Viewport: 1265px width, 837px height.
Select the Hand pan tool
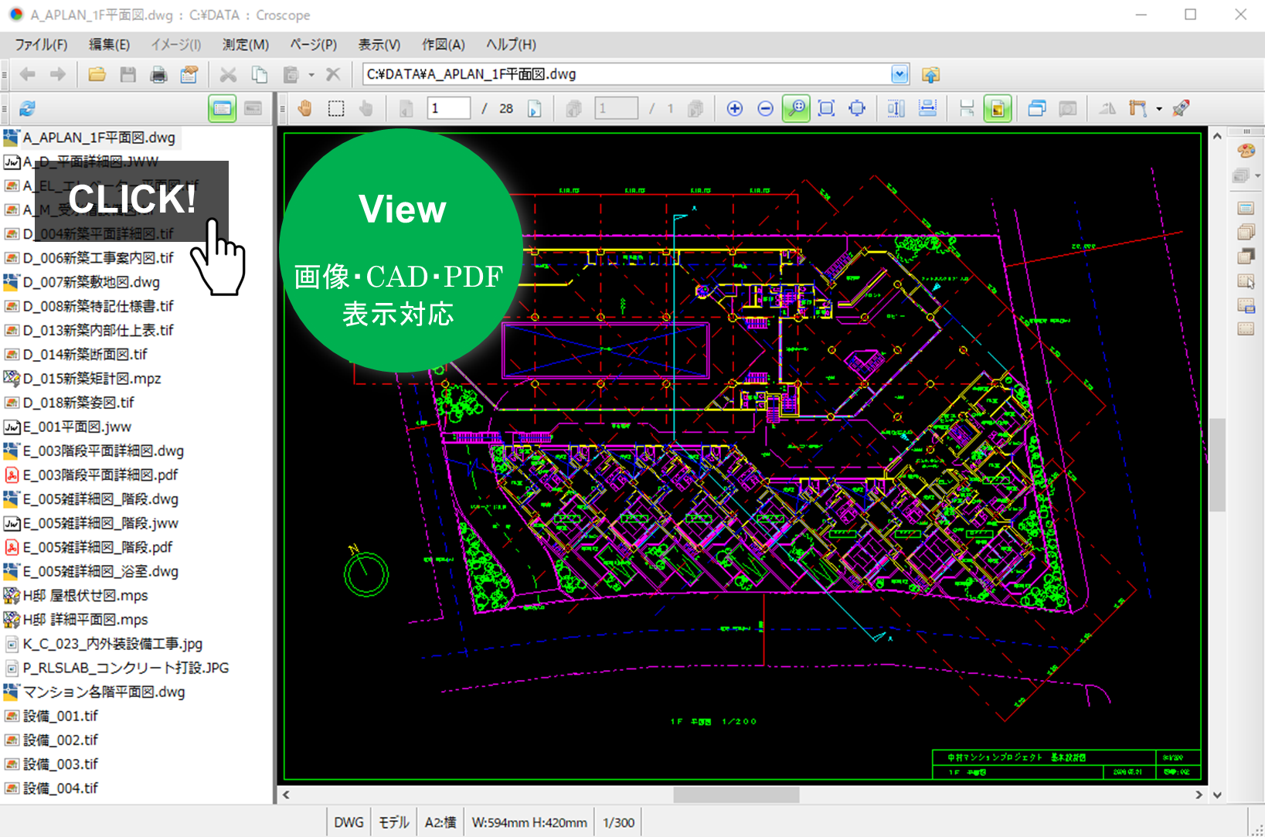(304, 108)
